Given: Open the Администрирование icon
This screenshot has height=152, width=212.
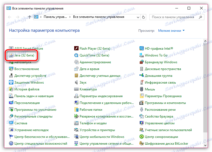Looking at the screenshot, I should click(x=76, y=62).
